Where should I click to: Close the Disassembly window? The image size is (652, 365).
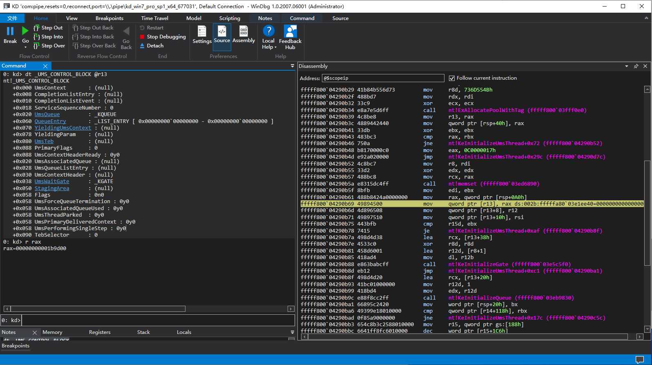[x=645, y=66]
